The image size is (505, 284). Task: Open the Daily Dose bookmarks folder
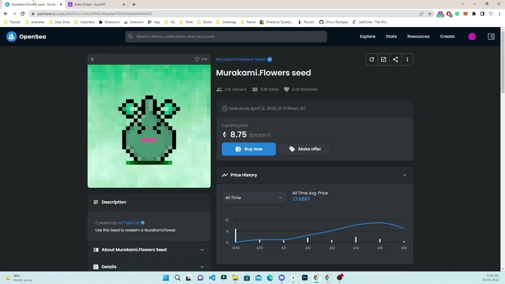point(59,22)
